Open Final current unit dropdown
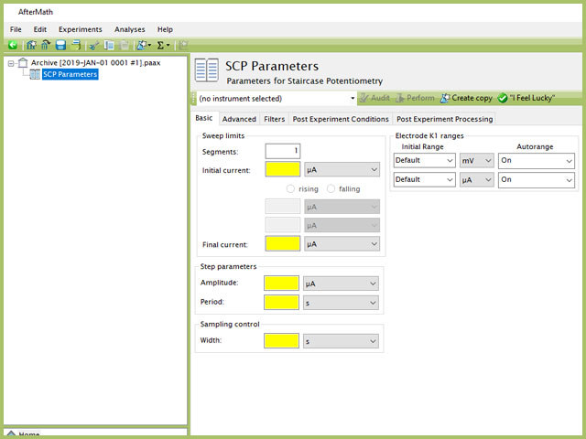 coord(342,244)
